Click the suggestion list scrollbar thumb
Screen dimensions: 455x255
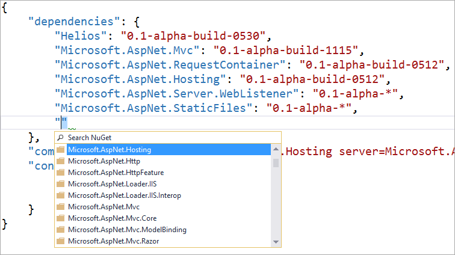point(276,163)
